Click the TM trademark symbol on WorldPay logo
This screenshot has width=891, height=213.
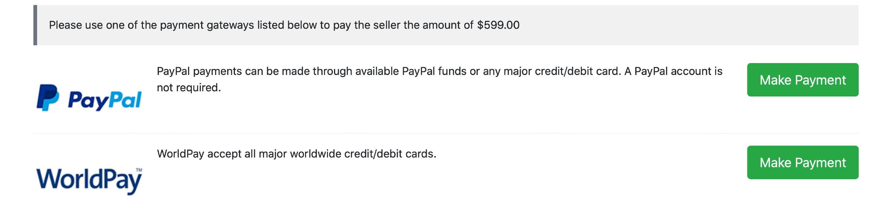(139, 170)
